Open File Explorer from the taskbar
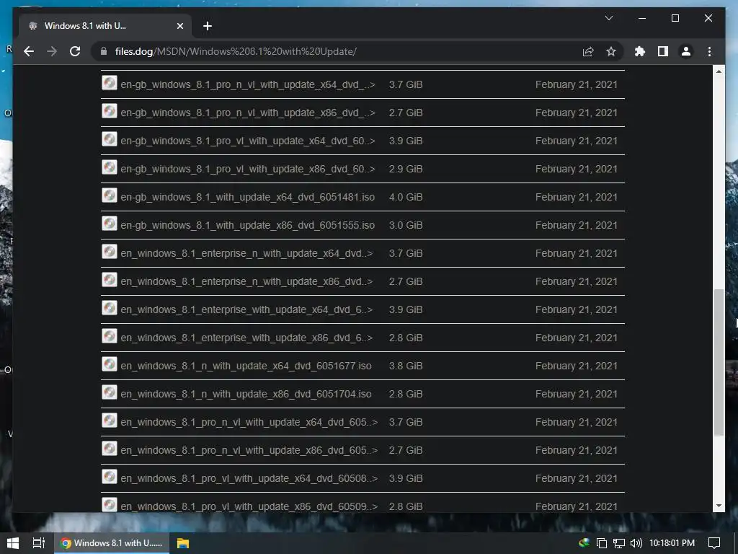The image size is (738, 554). click(x=182, y=543)
